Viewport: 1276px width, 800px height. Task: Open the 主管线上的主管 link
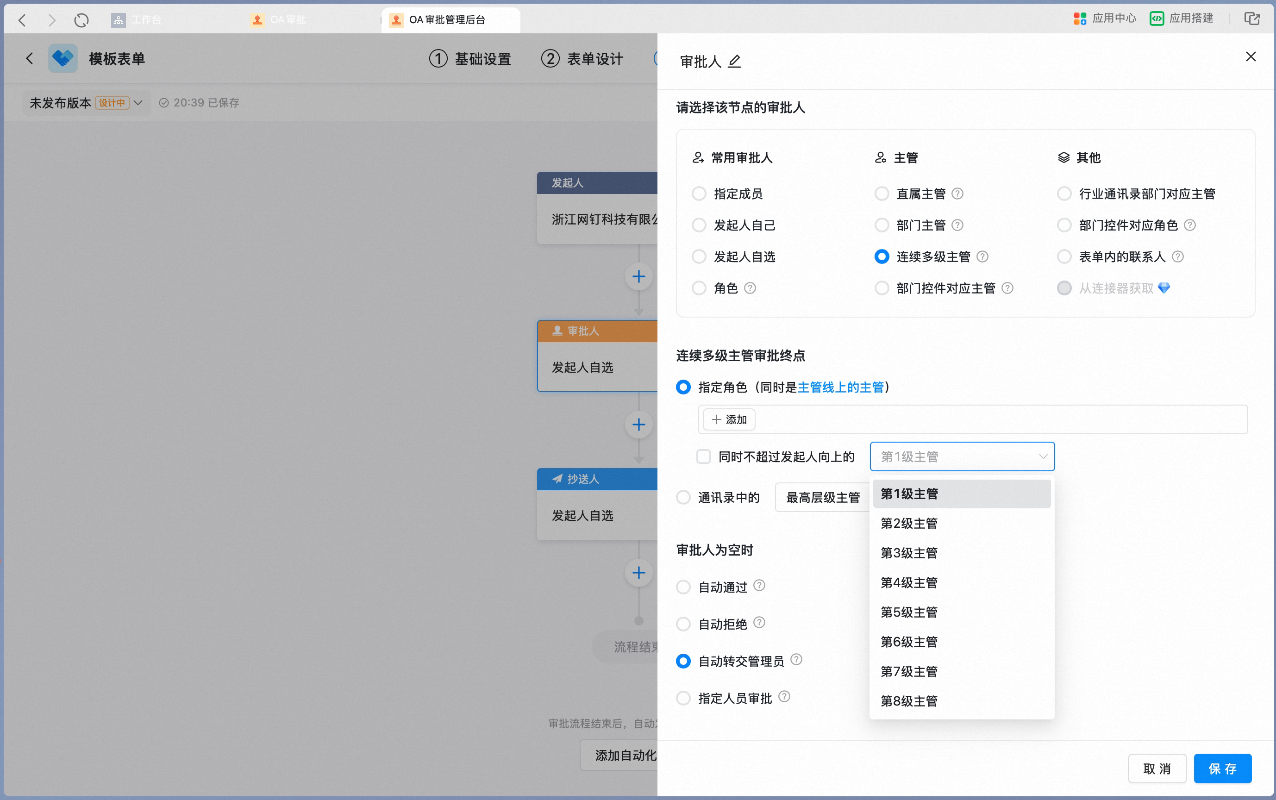pos(841,387)
